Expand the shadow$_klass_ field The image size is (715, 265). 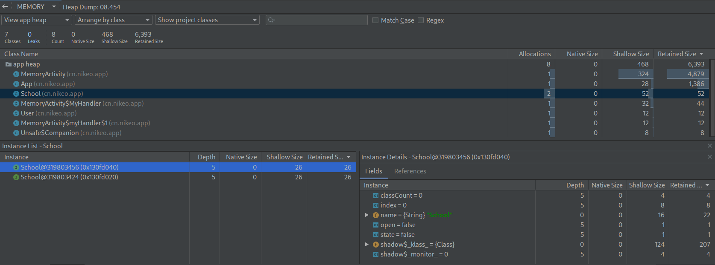(366, 245)
